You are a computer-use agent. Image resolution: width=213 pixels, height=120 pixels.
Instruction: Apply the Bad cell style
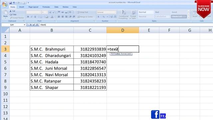[x=162, y=12]
